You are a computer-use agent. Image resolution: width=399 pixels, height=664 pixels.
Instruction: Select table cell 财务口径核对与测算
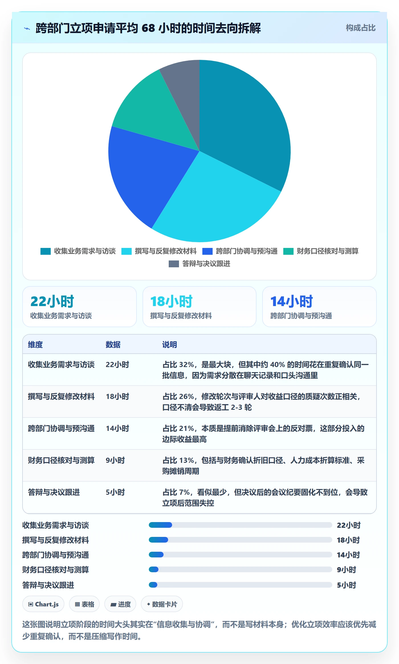(61, 460)
